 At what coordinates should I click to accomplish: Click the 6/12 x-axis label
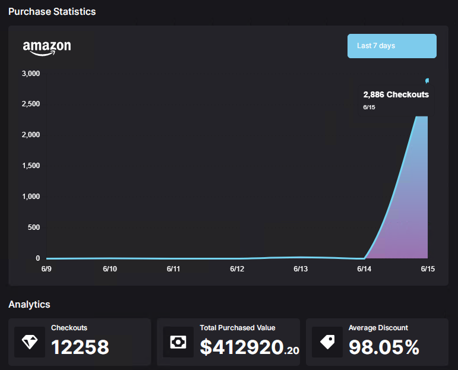[x=237, y=269]
